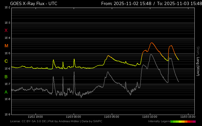Click the '11/03 15:00' time label
Screen dimensions: 202x126
(188, 117)
